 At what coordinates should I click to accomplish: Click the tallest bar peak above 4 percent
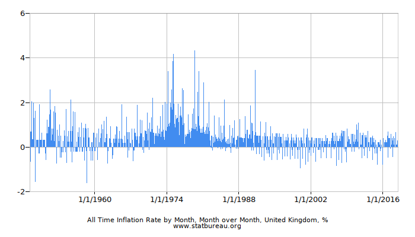tap(195, 98)
